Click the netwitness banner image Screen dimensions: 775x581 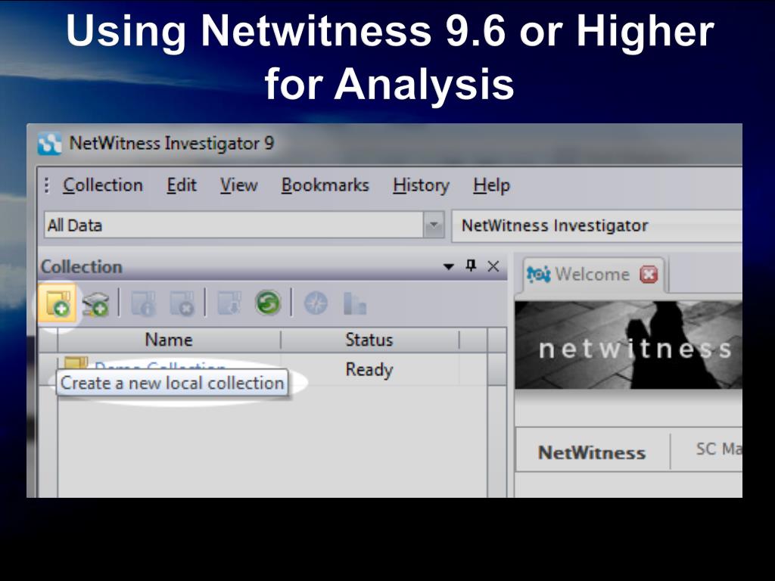(x=628, y=345)
